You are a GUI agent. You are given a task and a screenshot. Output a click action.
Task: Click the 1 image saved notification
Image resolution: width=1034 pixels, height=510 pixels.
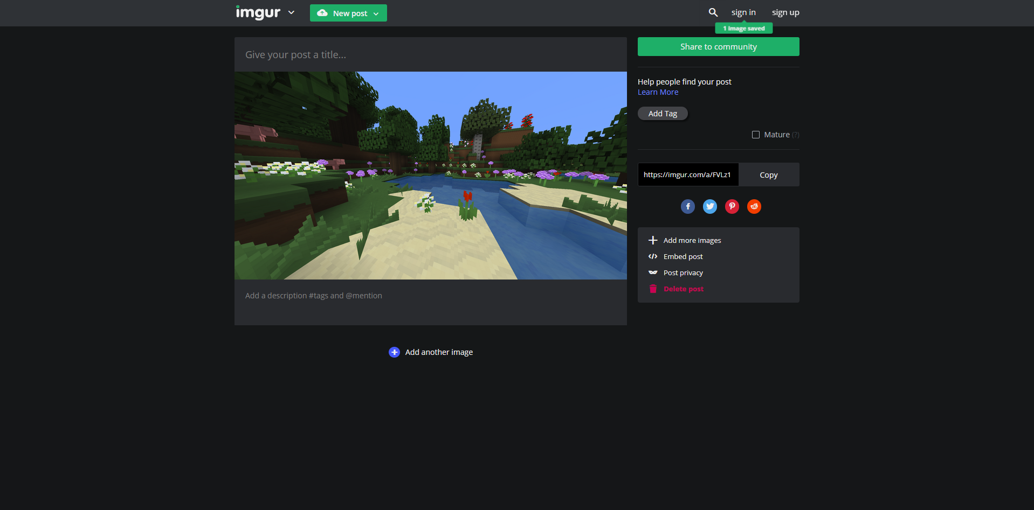coord(744,28)
